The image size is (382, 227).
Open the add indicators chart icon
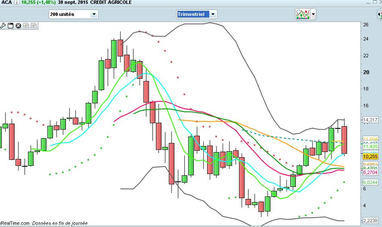(303, 14)
